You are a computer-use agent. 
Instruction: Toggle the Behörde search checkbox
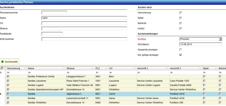point(181,23)
